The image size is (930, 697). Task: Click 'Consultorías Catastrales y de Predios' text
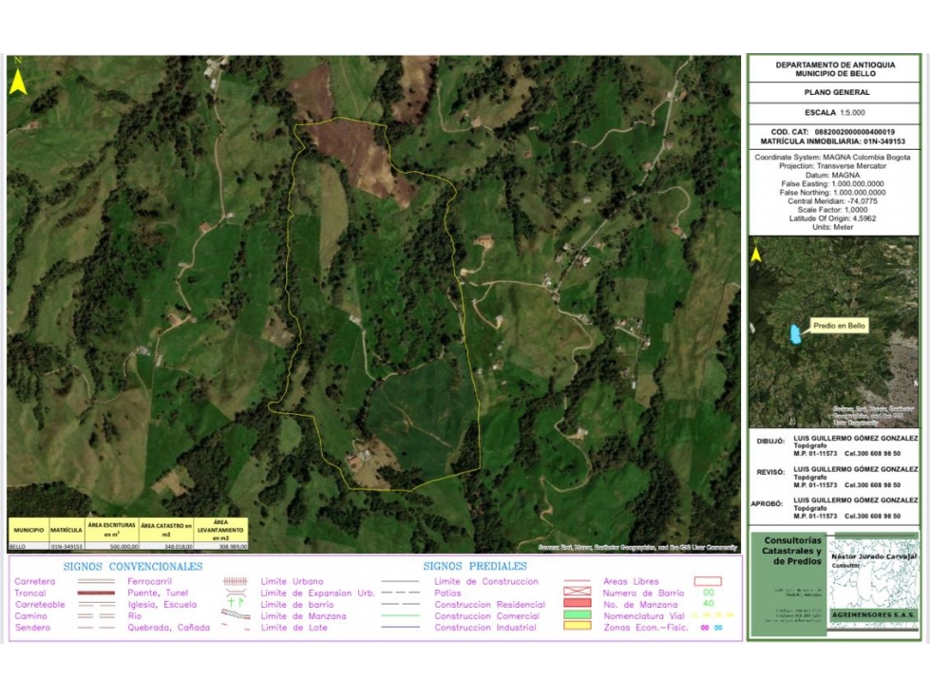792,551
